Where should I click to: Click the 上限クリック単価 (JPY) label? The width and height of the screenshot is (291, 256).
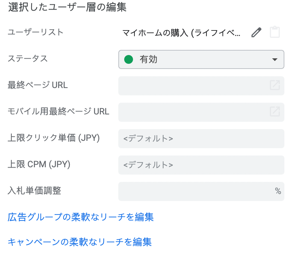point(54,138)
